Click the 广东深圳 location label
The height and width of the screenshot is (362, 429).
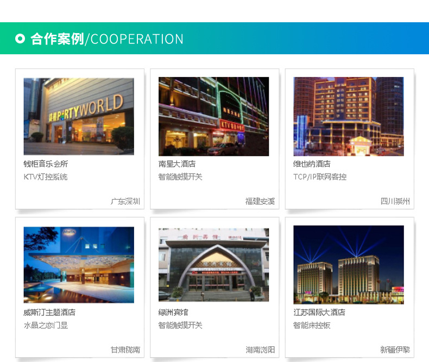point(125,201)
